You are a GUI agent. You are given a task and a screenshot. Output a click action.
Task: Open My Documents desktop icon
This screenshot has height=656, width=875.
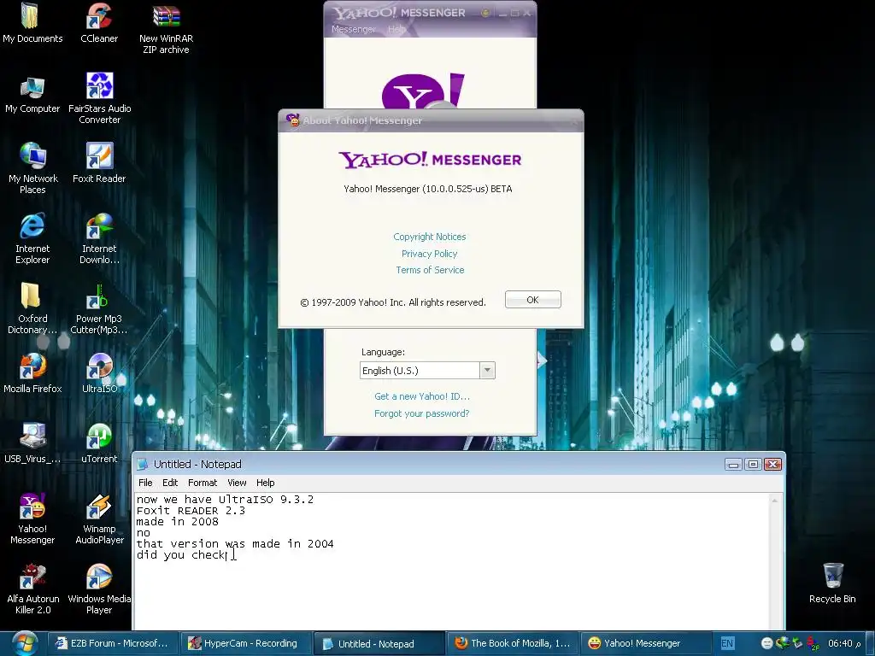coord(32,23)
